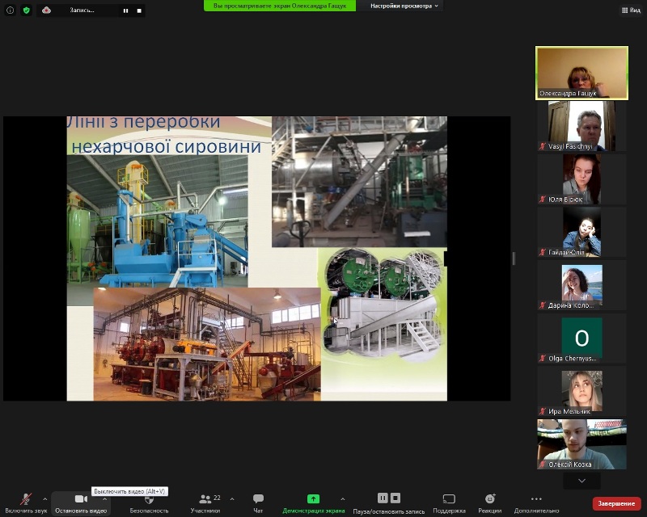Open the Участники participants panel
Screen dimensions: 647x517
pyautogui.click(x=205, y=499)
